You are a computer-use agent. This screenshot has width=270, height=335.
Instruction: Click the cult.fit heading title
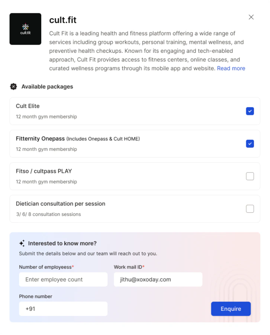tap(62, 20)
